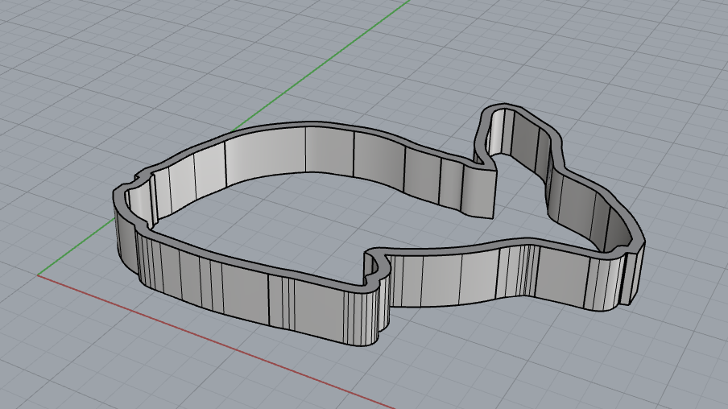Click the origin where red and green axes meet
Image resolution: width=728 pixels, height=409 pixels.
point(38,275)
